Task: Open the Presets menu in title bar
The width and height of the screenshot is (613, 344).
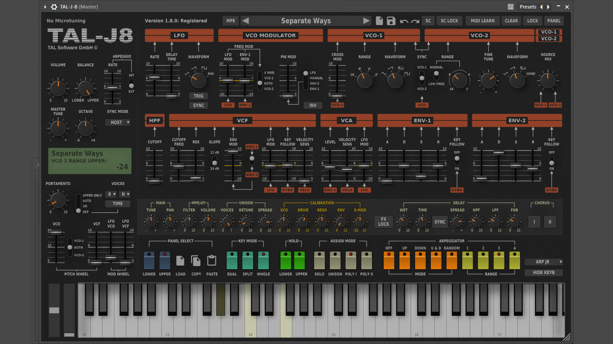Action: [x=528, y=7]
